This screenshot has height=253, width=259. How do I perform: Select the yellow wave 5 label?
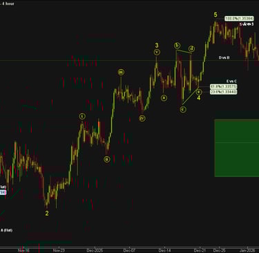coord(215,15)
